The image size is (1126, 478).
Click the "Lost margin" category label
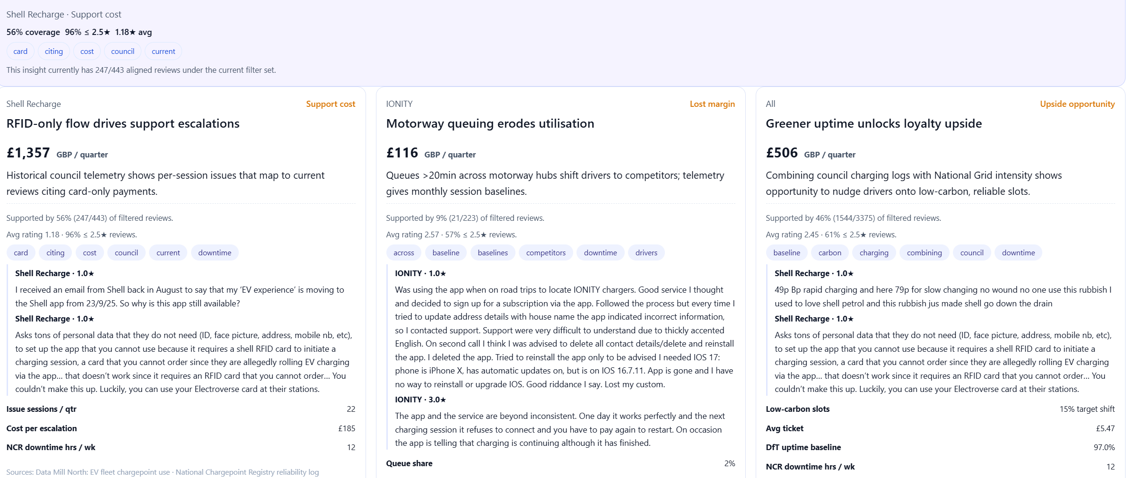[x=712, y=104]
